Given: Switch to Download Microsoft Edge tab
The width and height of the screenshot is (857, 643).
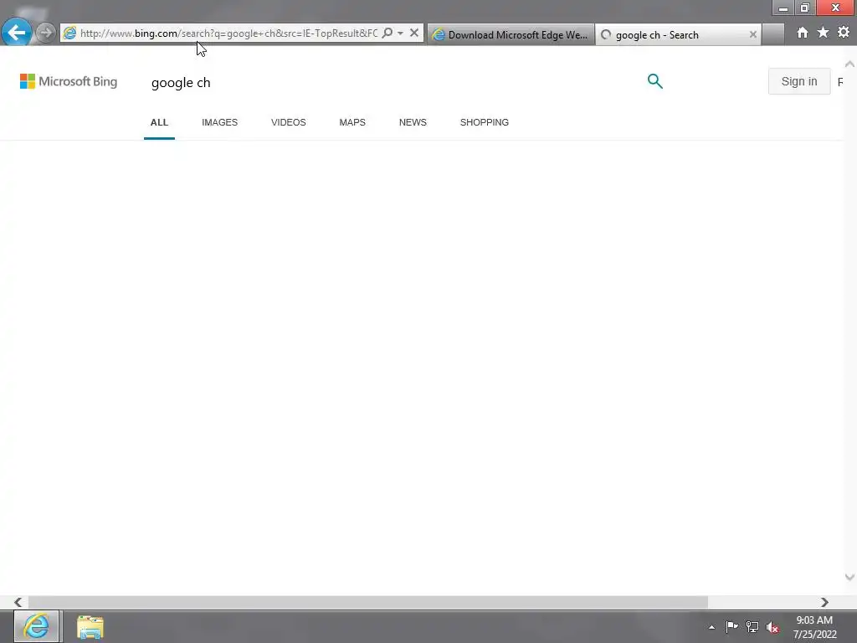Looking at the screenshot, I should [x=511, y=34].
